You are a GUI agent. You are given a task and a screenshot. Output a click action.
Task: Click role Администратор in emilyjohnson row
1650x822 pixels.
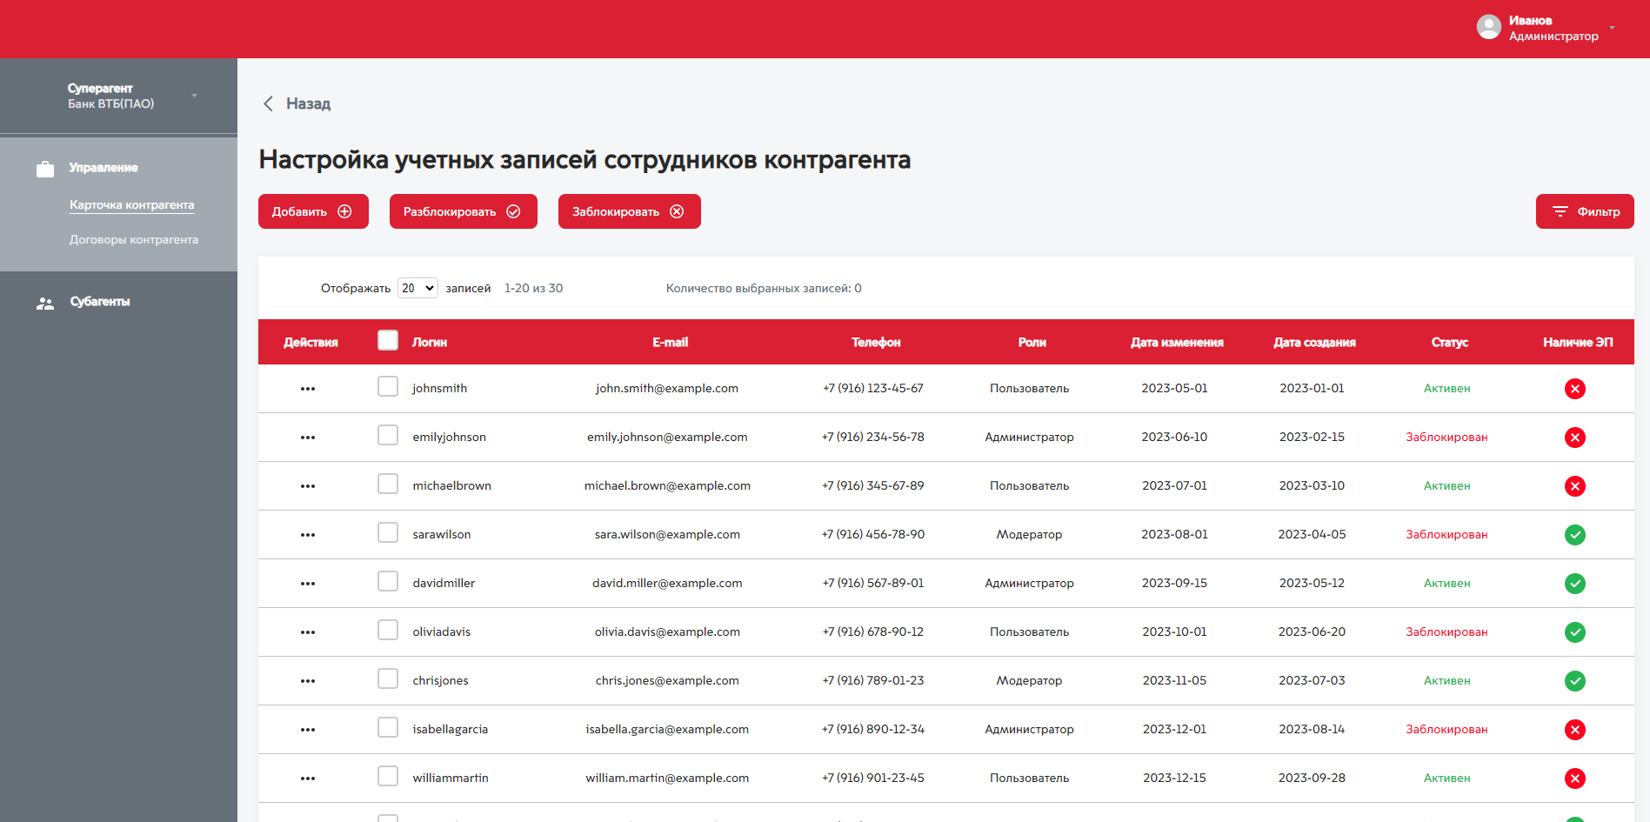[1029, 438]
